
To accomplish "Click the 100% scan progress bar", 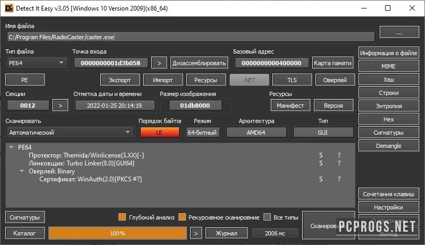I will coord(117,233).
